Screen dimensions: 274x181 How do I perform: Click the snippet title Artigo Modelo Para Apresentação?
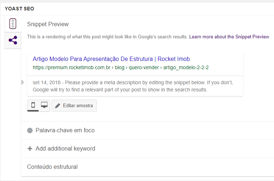click(111, 59)
